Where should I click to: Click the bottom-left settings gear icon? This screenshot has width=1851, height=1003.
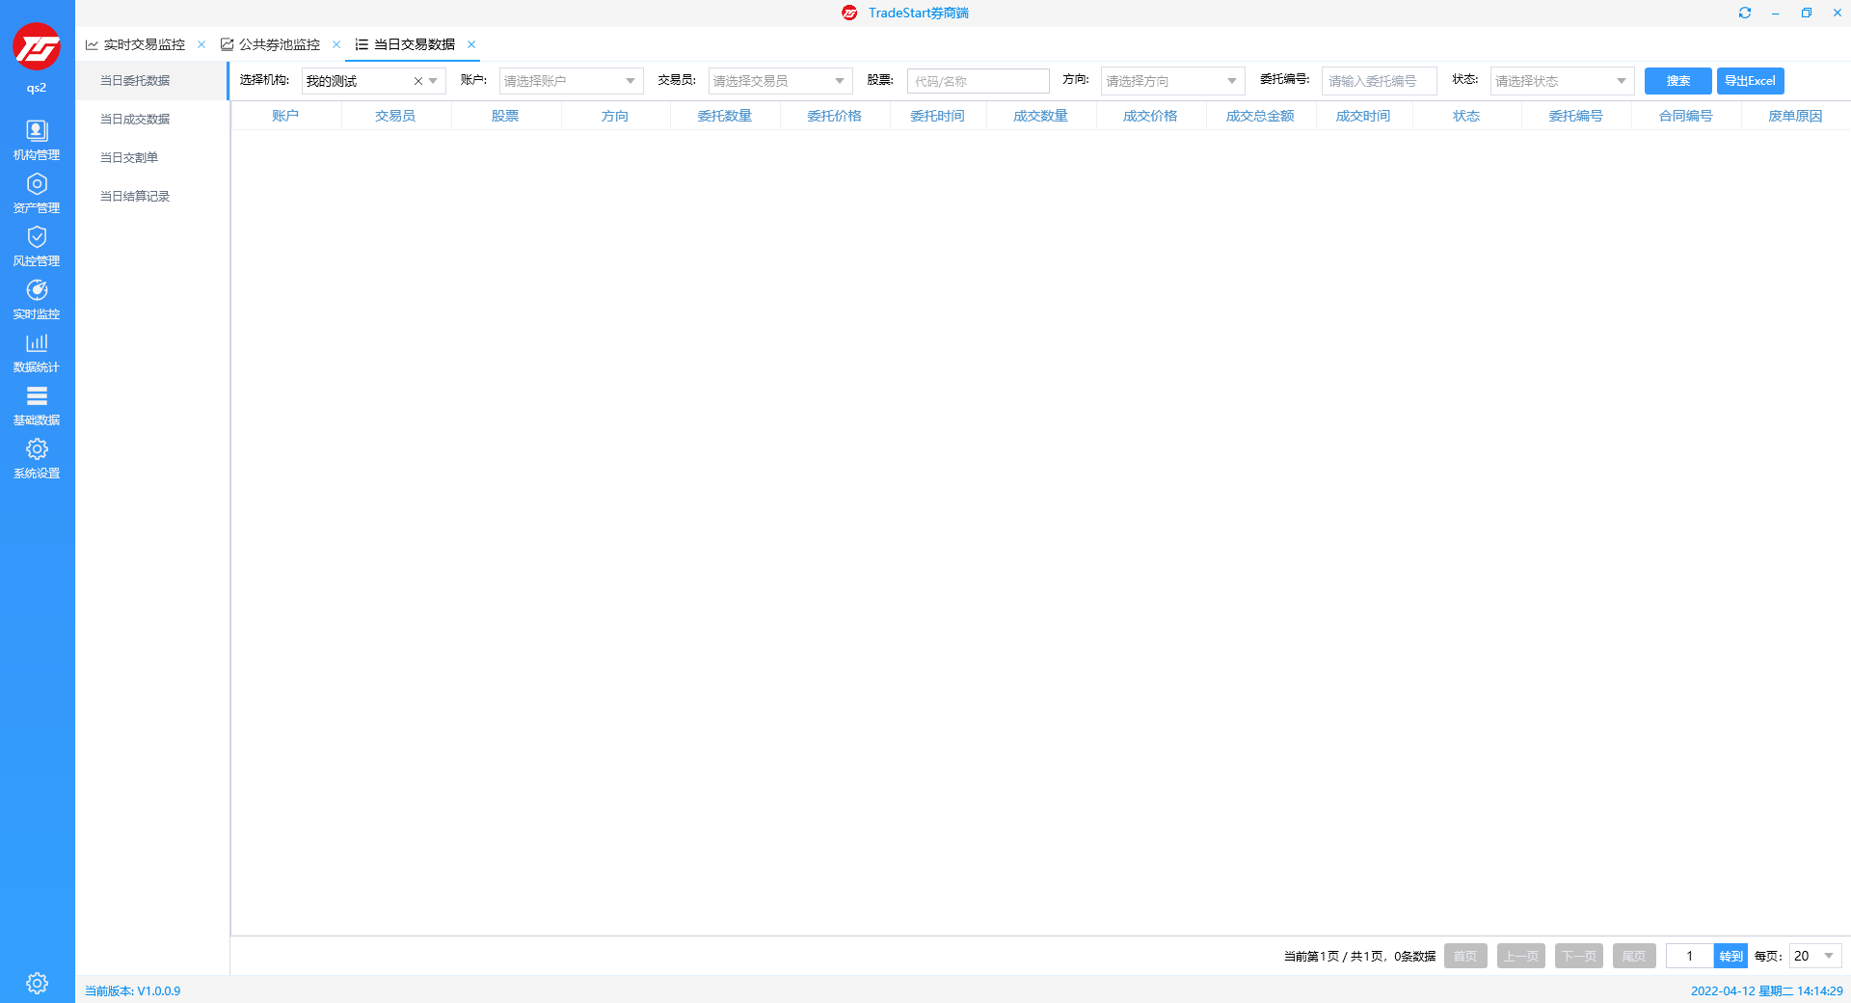pos(37,983)
